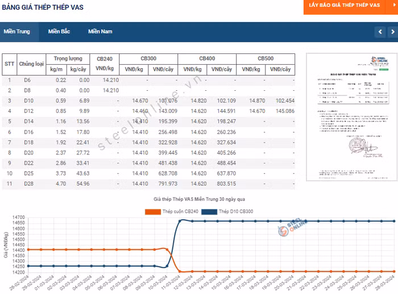Click the orange CB240 legend color box
This screenshot has width=398, height=294.
pos(153,211)
